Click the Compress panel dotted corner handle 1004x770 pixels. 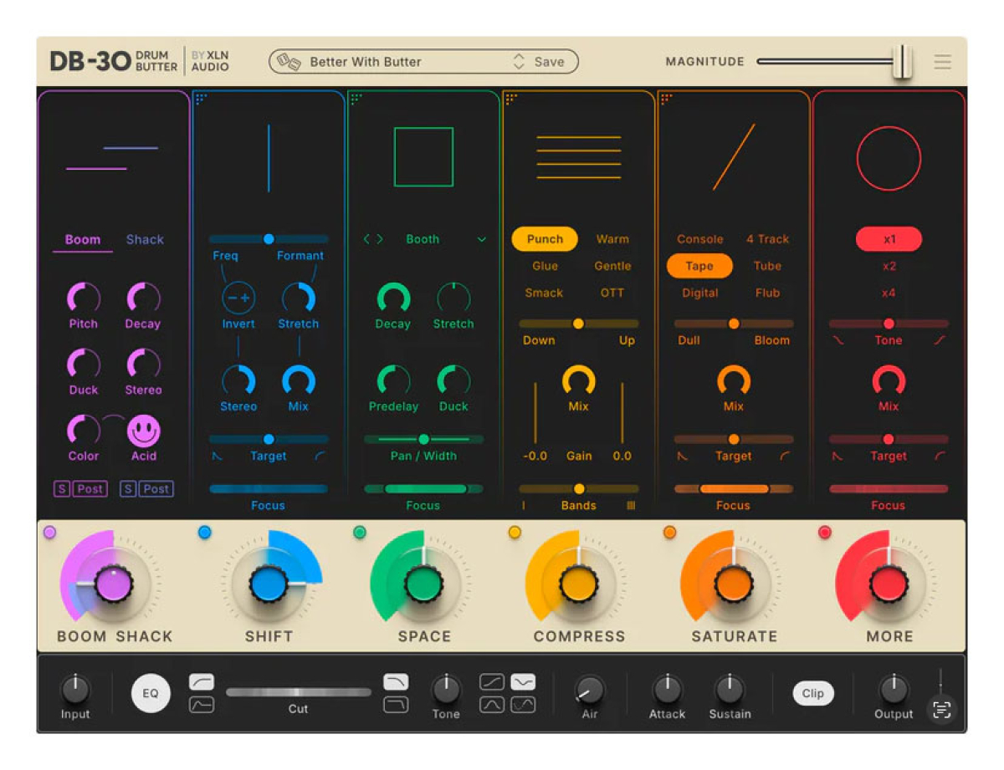pyautogui.click(x=511, y=99)
